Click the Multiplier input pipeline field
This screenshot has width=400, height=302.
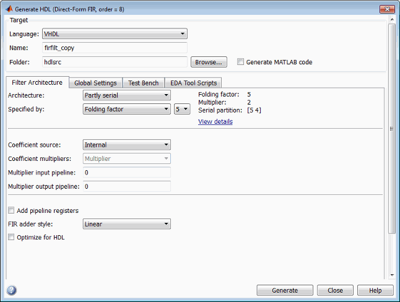click(127, 173)
